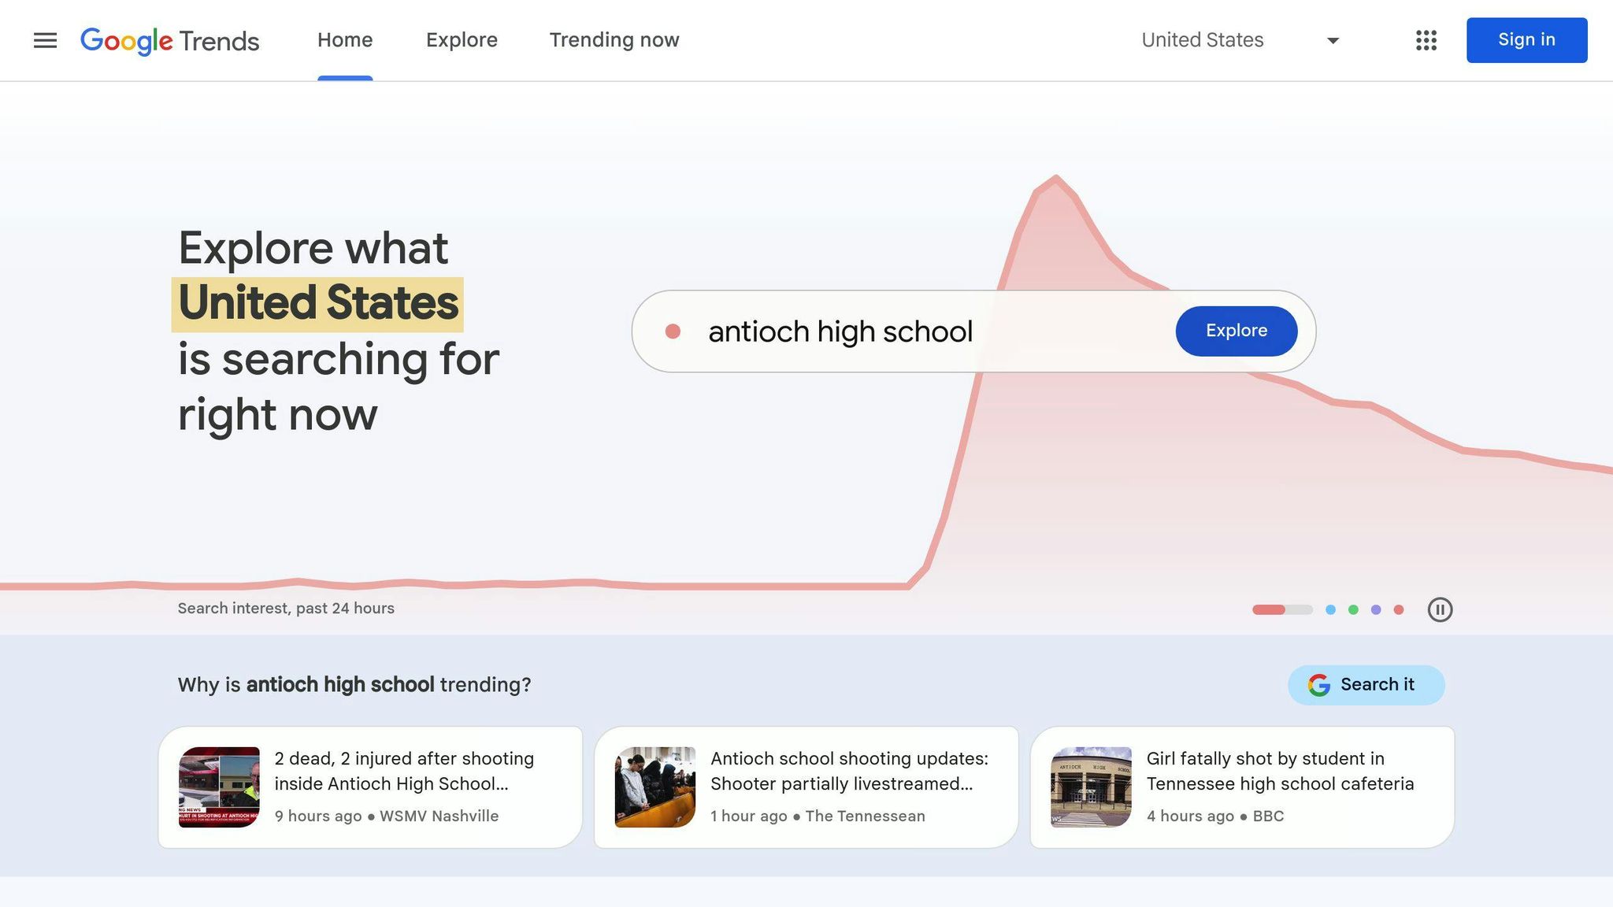Image resolution: width=1613 pixels, height=907 pixels.
Task: Open the Trending now tab
Action: point(614,40)
